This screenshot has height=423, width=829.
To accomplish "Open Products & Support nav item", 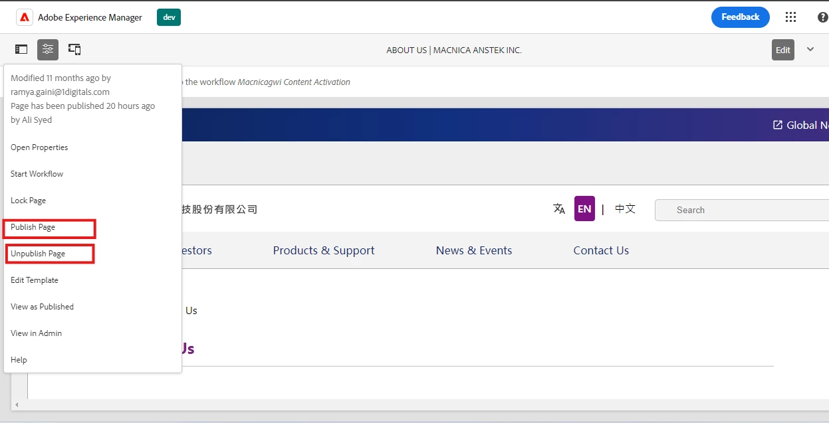I will 324,250.
